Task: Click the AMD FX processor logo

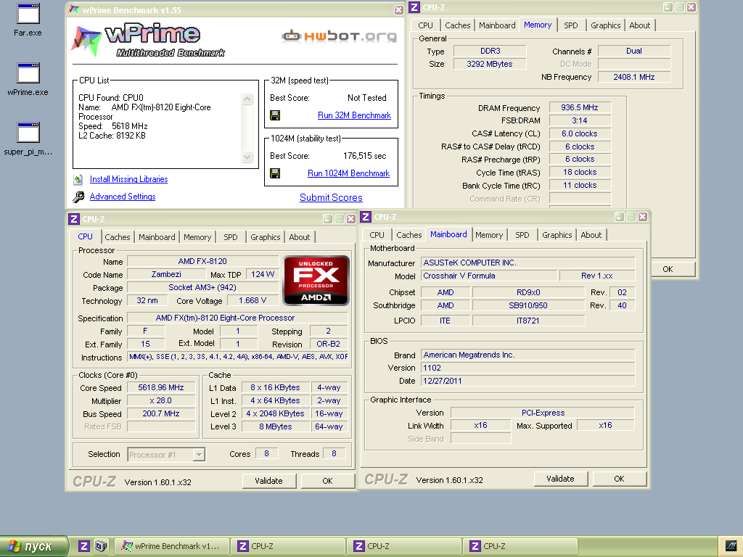Action: click(316, 281)
